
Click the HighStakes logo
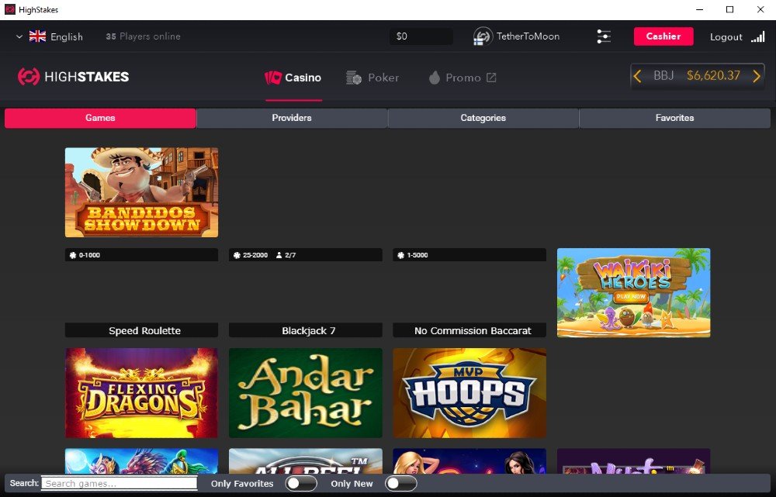click(x=73, y=77)
